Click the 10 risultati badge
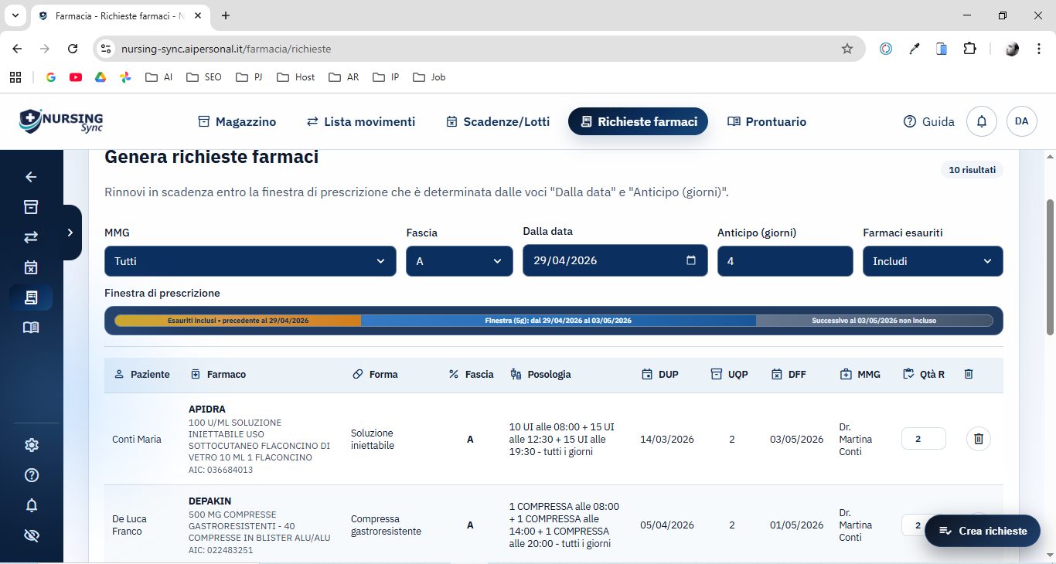 click(972, 170)
